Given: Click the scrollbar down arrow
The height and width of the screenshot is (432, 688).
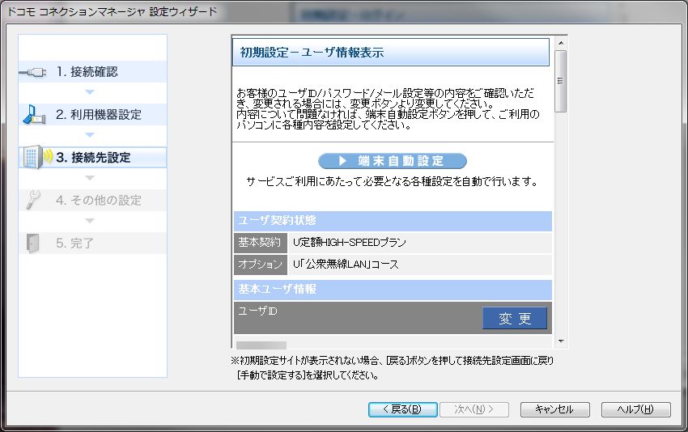Looking at the screenshot, I should (x=560, y=341).
